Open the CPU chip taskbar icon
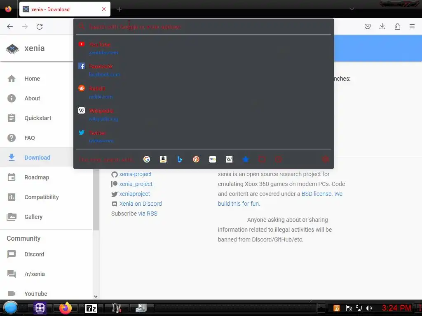The width and height of the screenshot is (422, 316). (x=40, y=308)
